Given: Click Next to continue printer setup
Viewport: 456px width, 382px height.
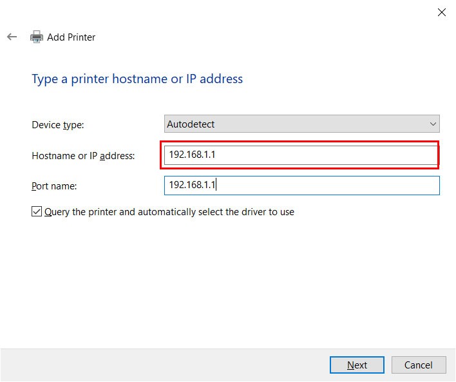Looking at the screenshot, I should point(357,365).
